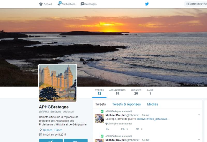Go to Accueil home icon

[x=41, y=4]
